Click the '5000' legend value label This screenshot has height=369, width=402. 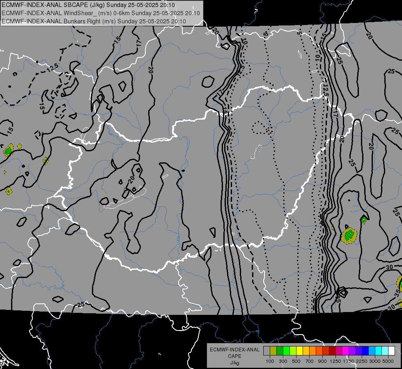(388, 361)
